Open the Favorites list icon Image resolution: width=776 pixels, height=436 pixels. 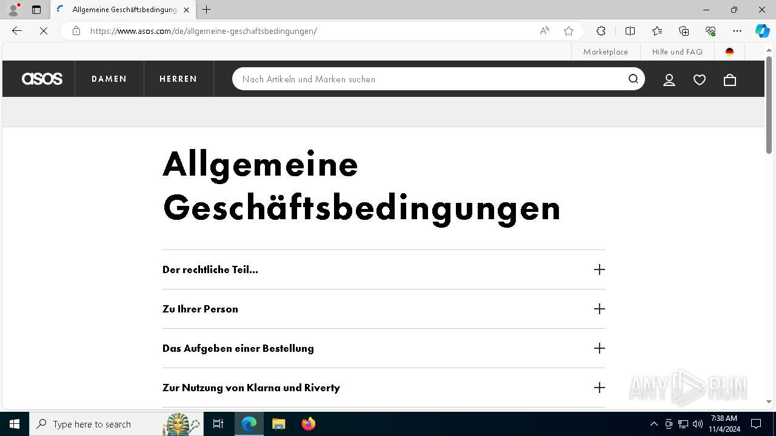657,31
